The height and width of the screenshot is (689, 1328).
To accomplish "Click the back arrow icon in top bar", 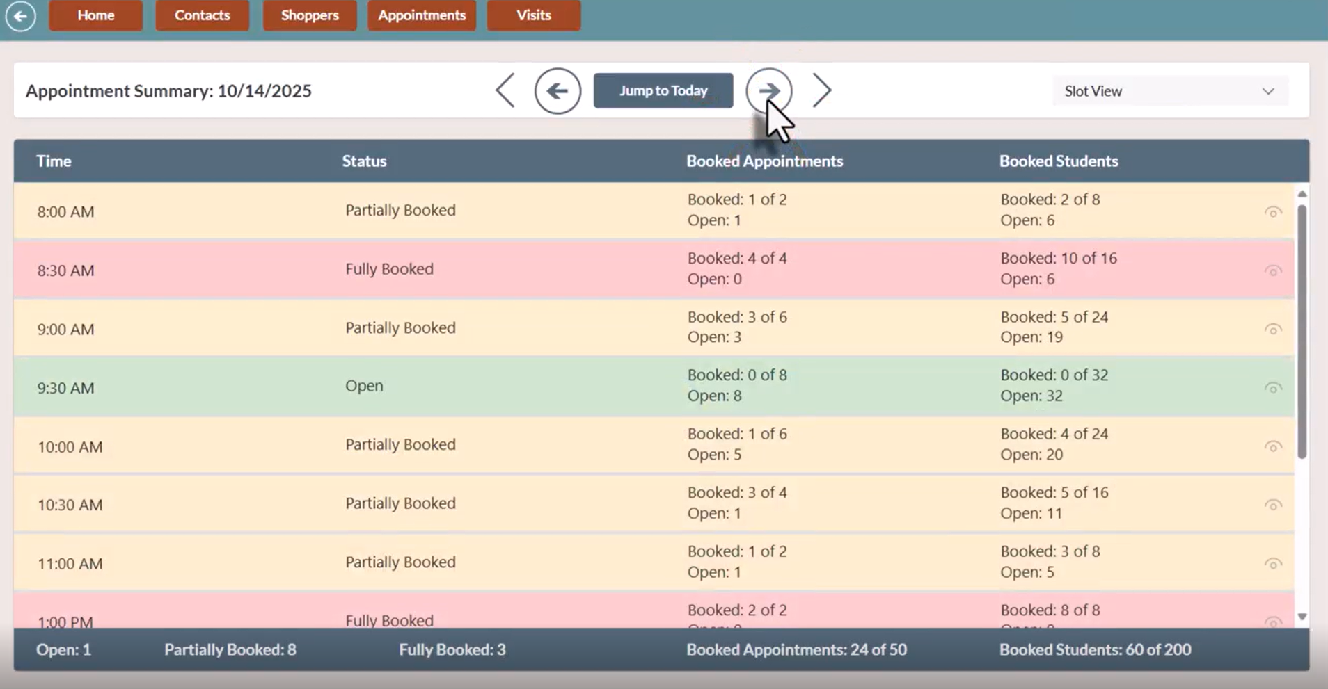I will tap(20, 16).
